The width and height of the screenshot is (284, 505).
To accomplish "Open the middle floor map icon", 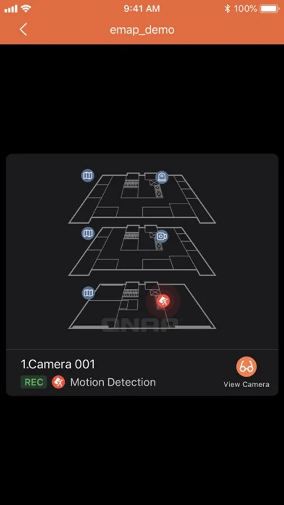I will tap(87, 233).
